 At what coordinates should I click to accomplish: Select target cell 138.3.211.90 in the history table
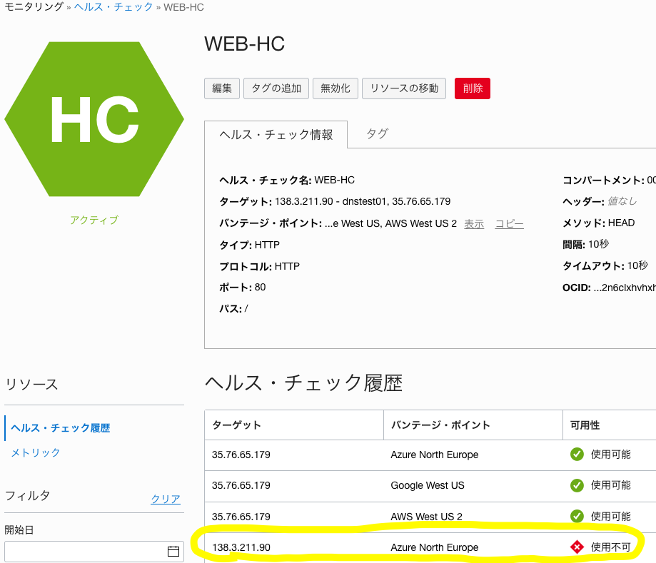241,547
